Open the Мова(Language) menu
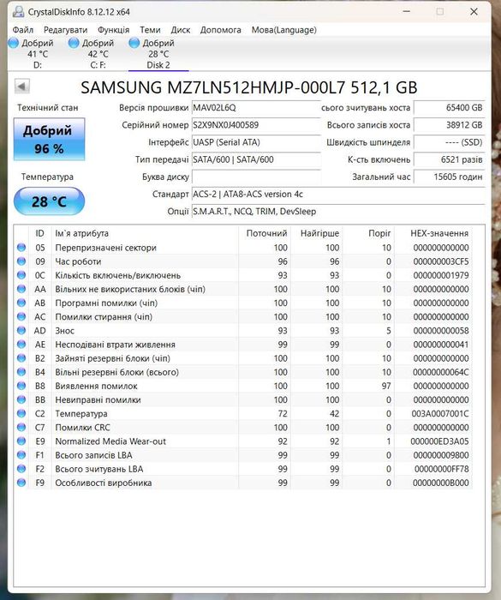The width and height of the screenshot is (501, 600). pyautogui.click(x=284, y=30)
